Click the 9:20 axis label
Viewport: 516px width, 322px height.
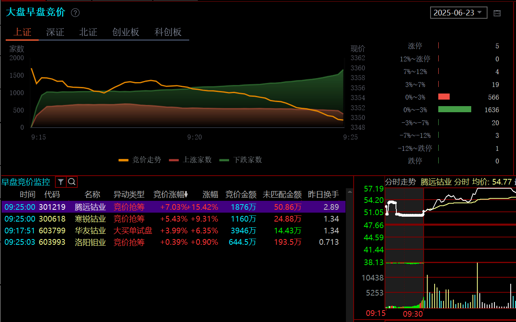195,137
